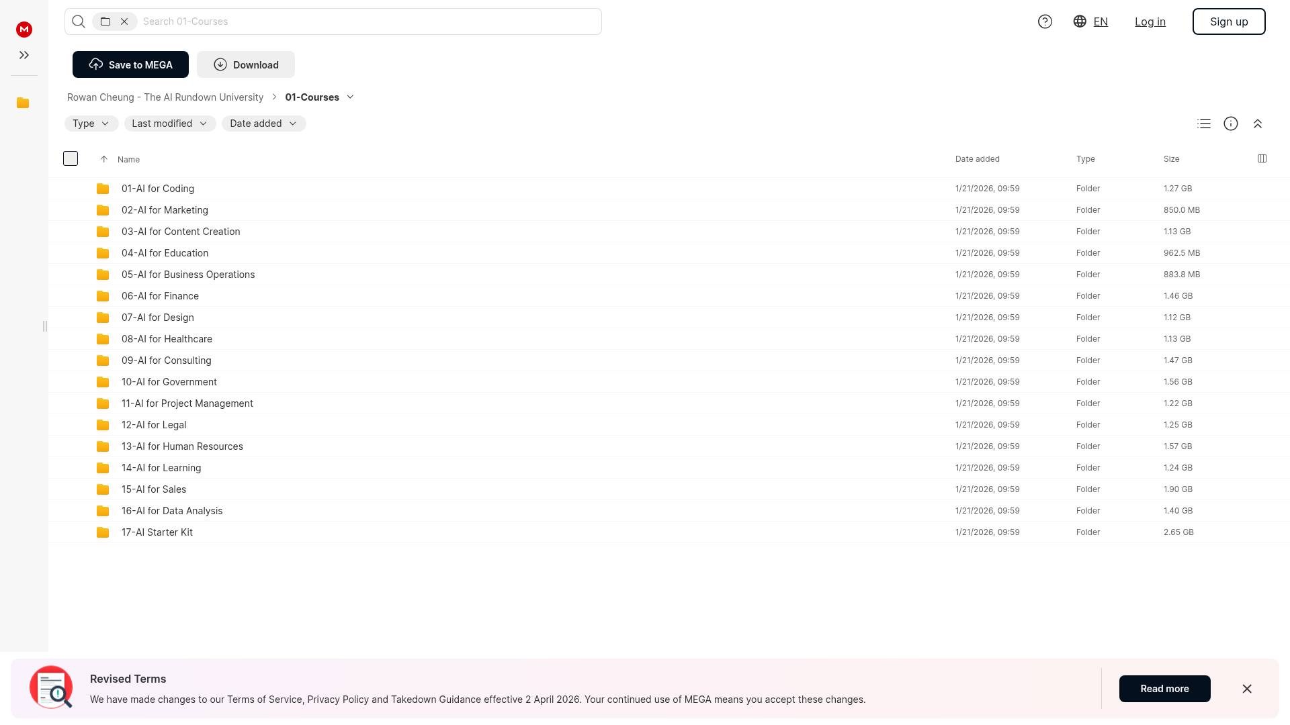Click the globe language icon
1290x725 pixels.
tap(1080, 21)
